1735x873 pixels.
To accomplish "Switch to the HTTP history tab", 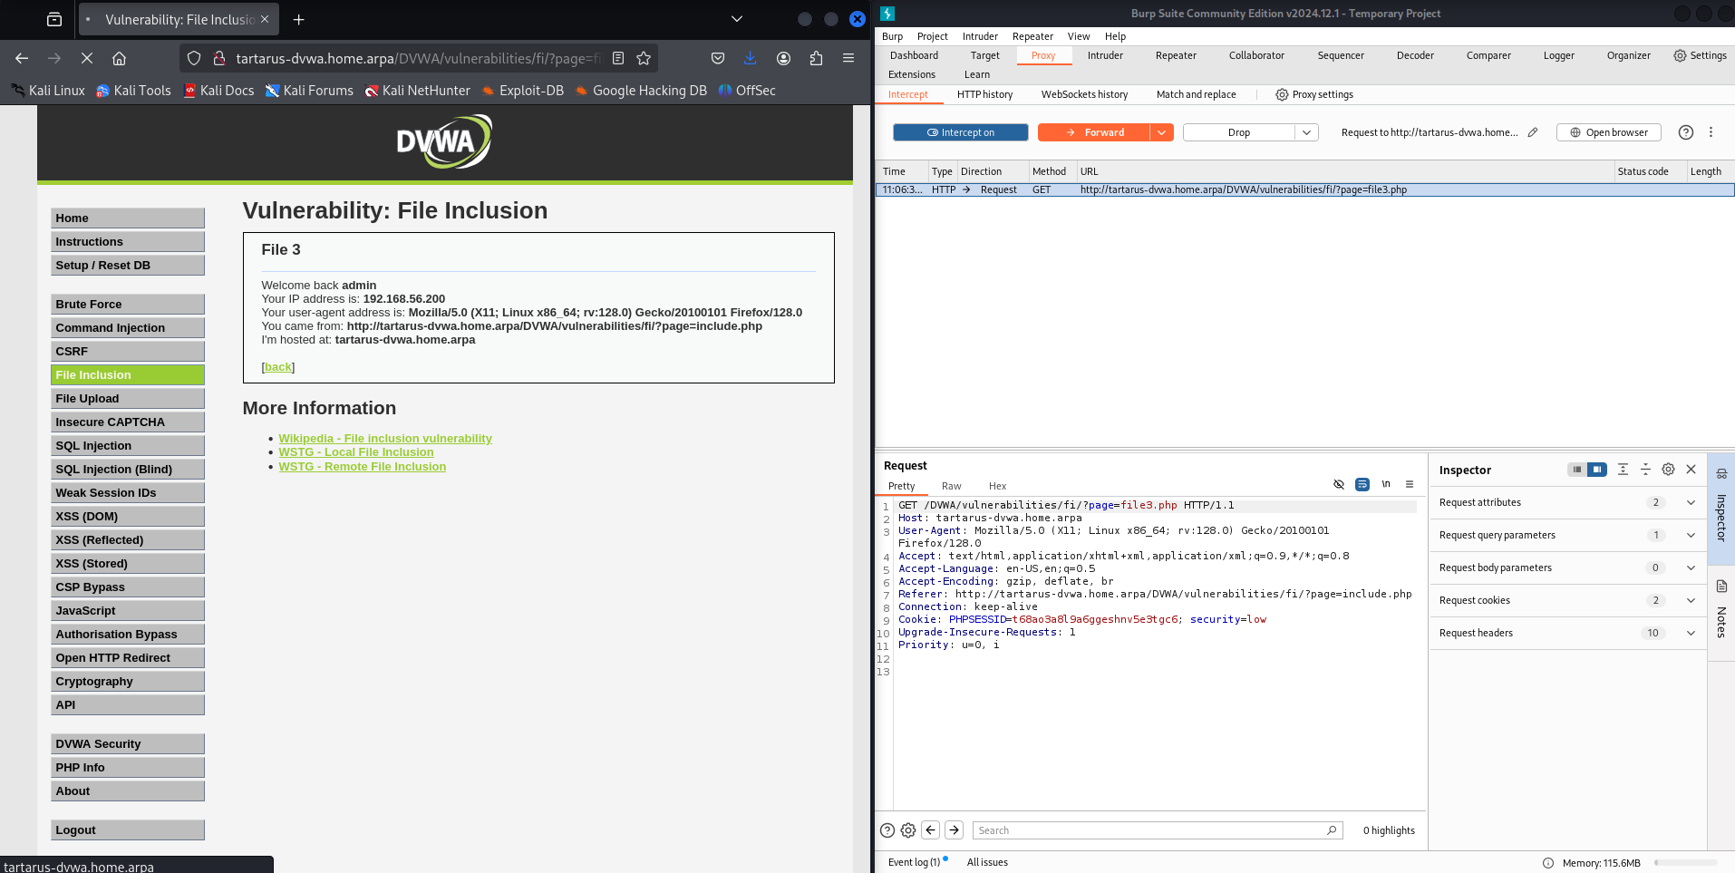I will pos(984,94).
